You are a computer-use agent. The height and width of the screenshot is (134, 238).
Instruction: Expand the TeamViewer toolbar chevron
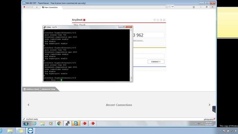(x=173, y=7)
